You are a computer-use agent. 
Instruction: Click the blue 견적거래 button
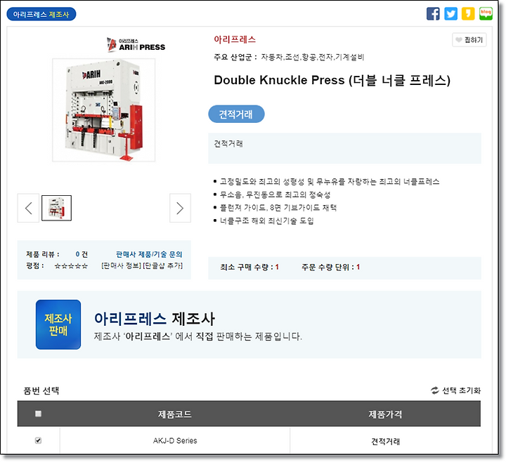[x=236, y=114]
